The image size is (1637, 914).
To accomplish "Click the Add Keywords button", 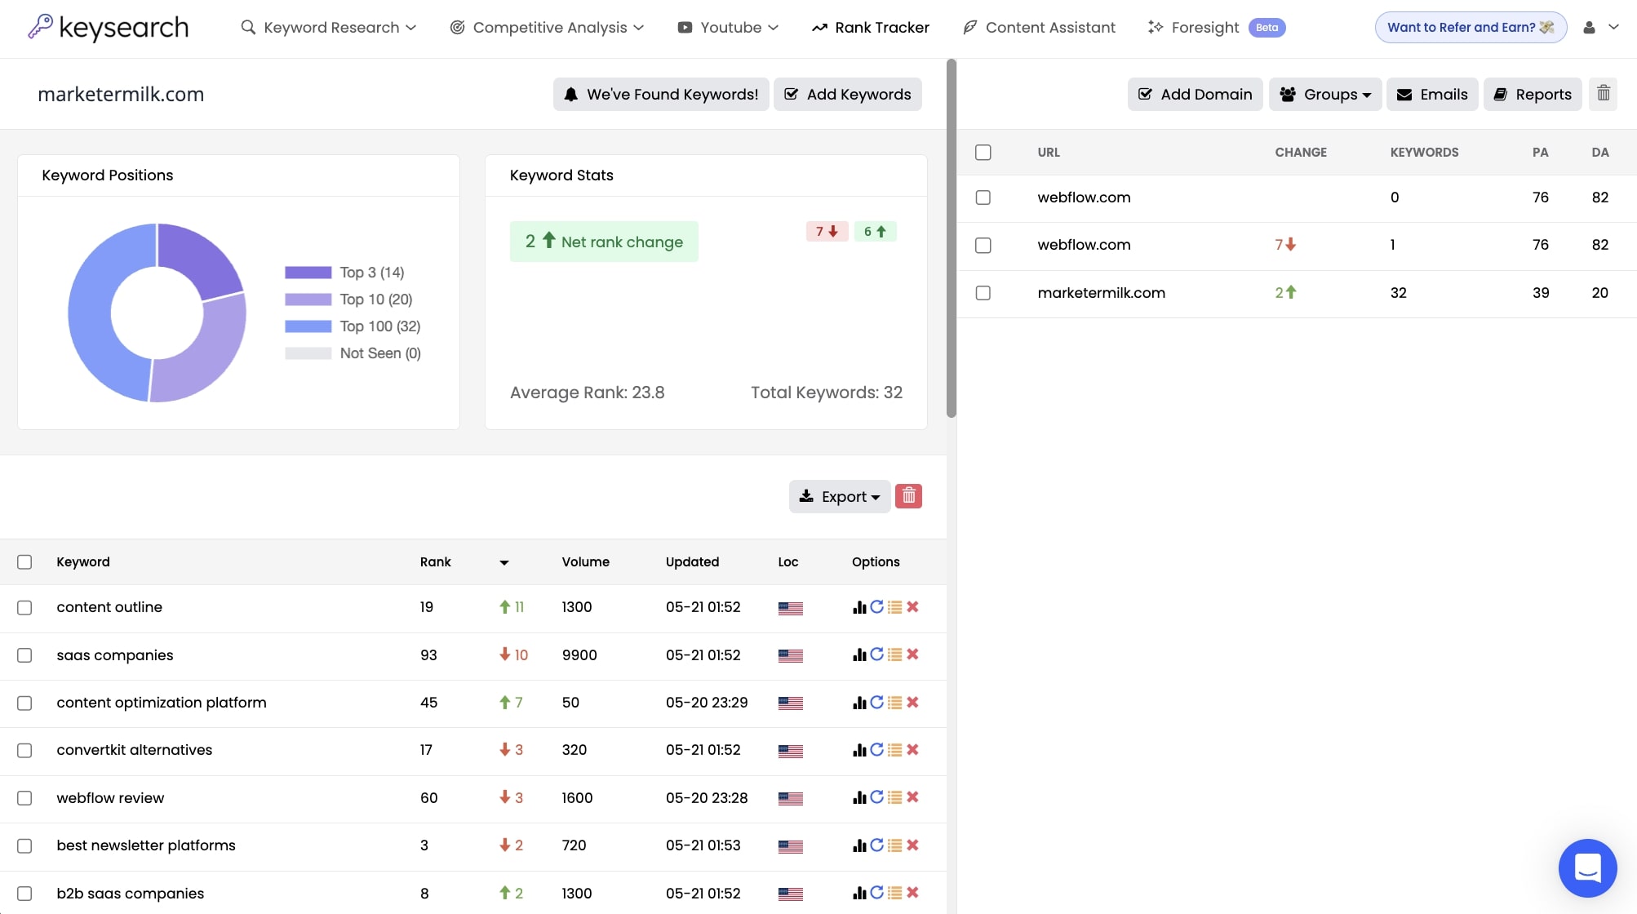I will [x=847, y=94].
